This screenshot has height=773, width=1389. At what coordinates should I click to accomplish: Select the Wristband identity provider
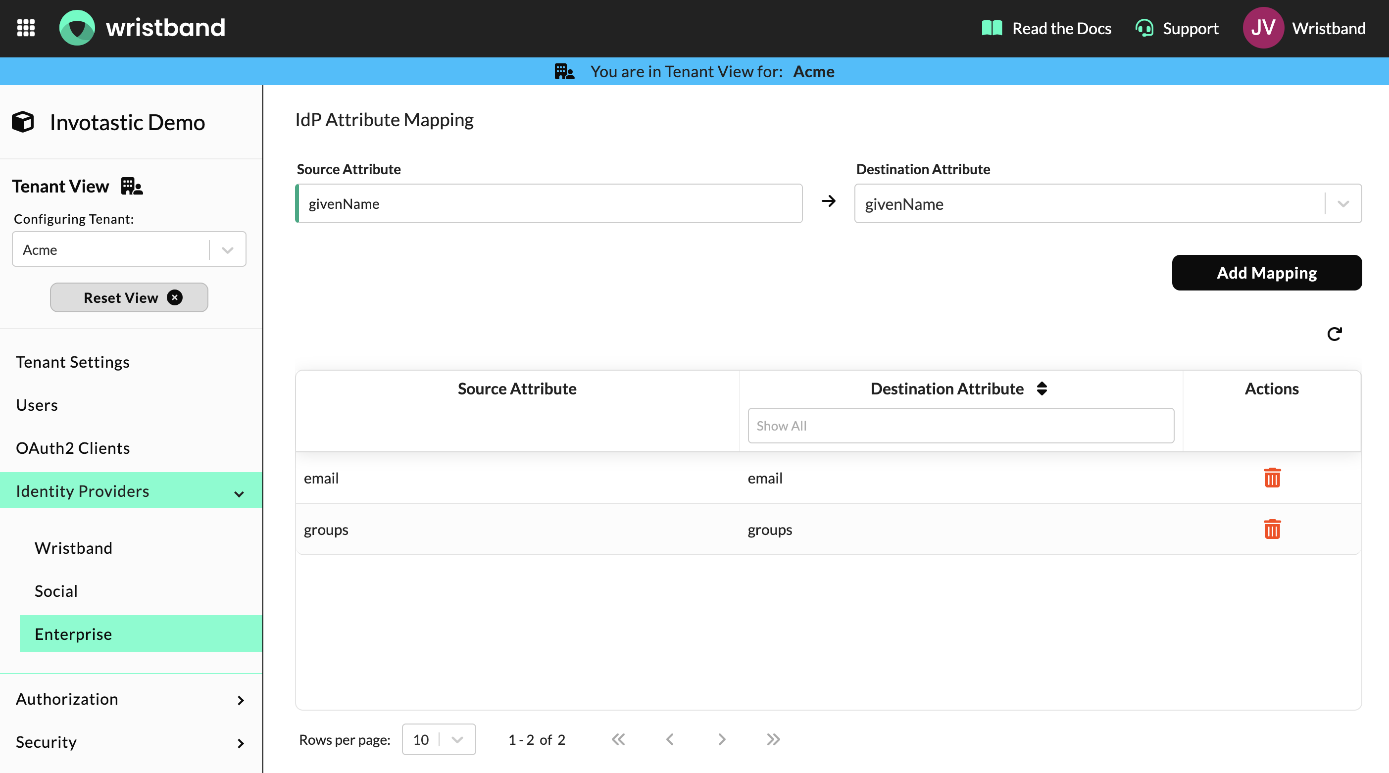click(x=73, y=548)
